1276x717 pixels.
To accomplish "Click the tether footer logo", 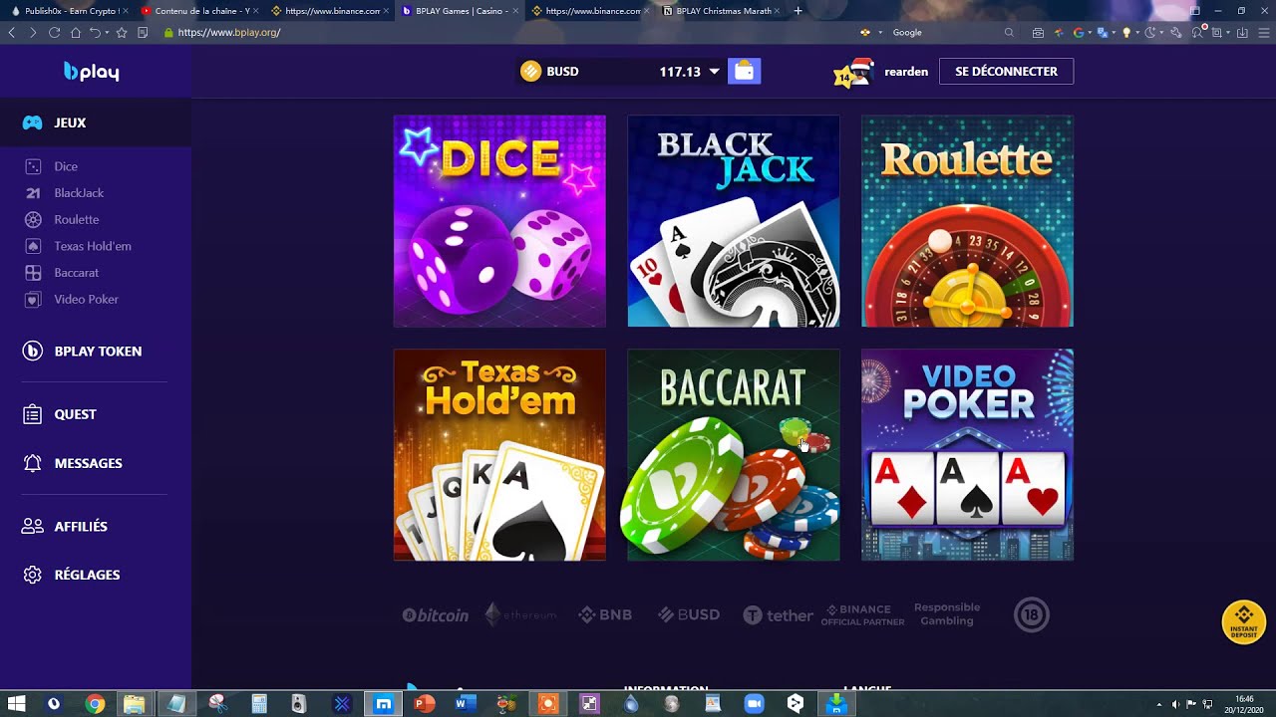I will tap(778, 615).
